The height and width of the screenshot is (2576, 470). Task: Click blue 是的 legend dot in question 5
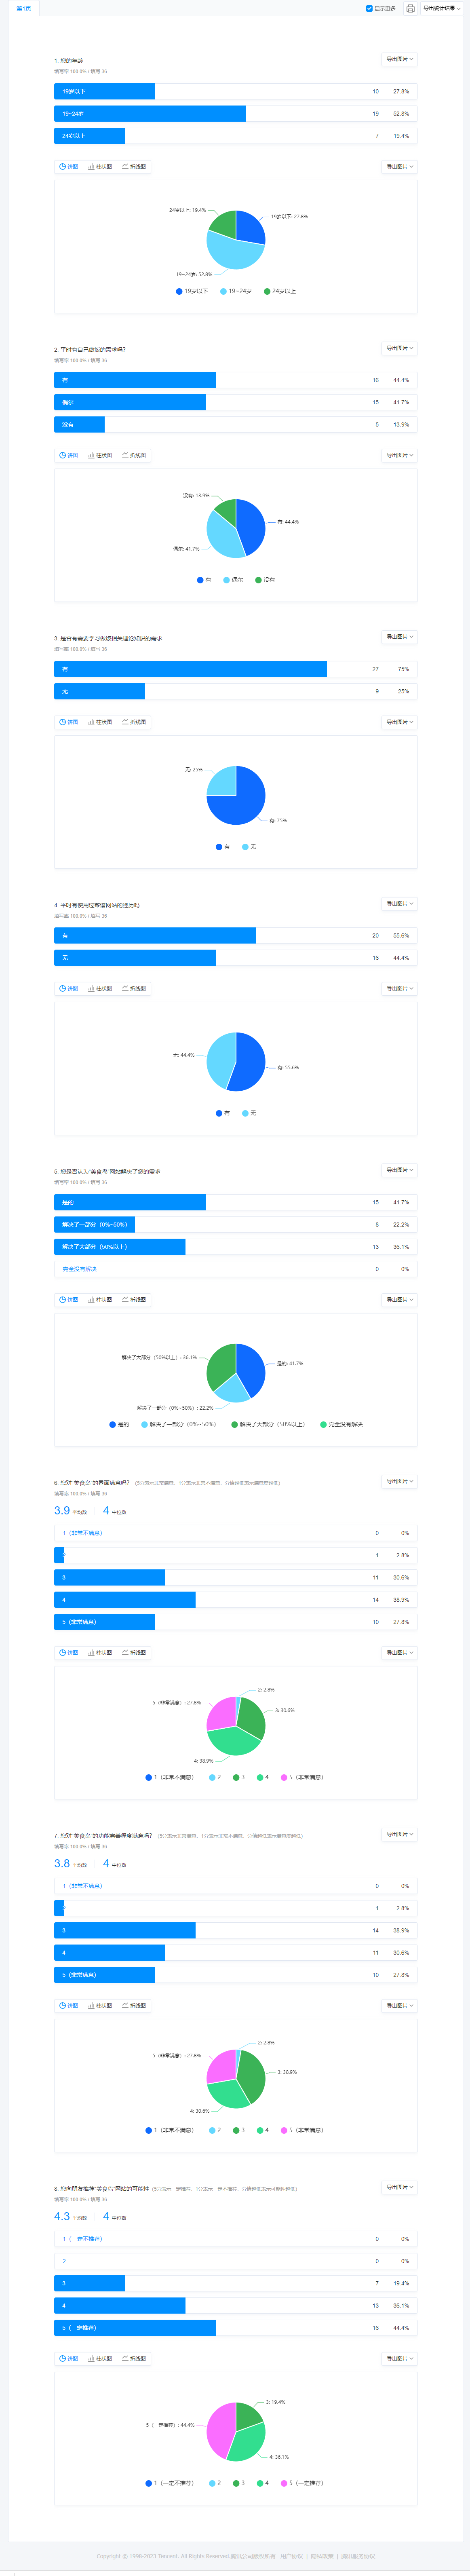(112, 1424)
